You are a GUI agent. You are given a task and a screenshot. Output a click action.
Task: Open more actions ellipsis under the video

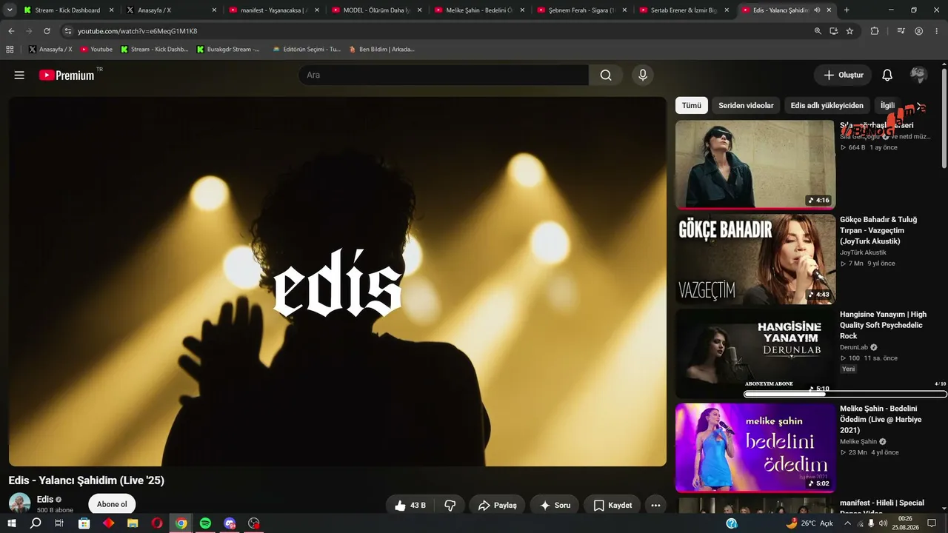(x=655, y=506)
